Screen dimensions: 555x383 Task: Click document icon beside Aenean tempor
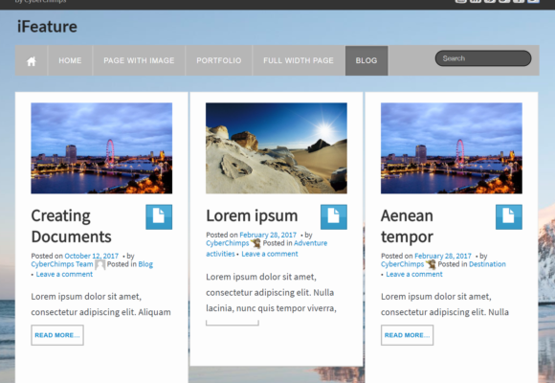coord(509,216)
